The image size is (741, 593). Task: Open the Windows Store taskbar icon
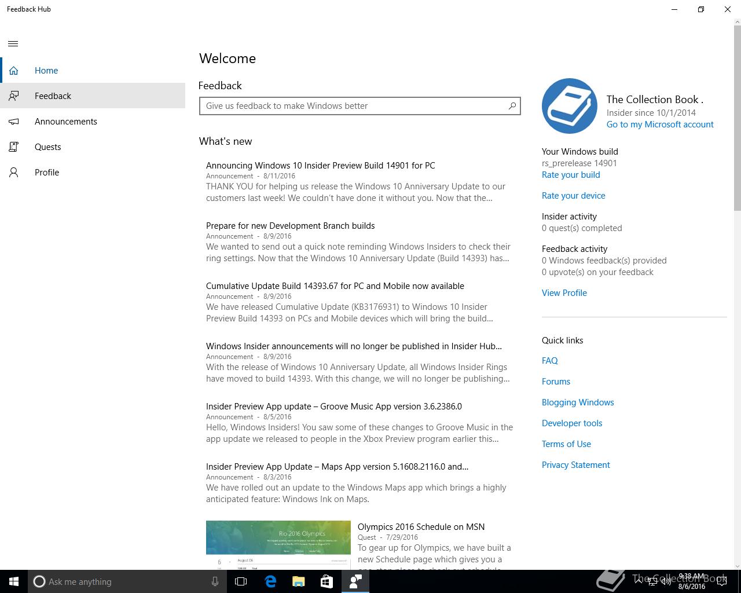tap(327, 581)
